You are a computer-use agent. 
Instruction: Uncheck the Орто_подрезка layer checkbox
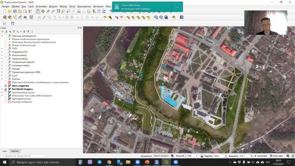click(x=6, y=86)
